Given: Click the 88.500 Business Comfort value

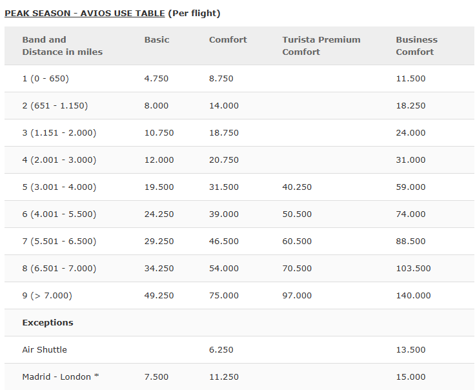Looking at the screenshot, I should [x=410, y=242].
